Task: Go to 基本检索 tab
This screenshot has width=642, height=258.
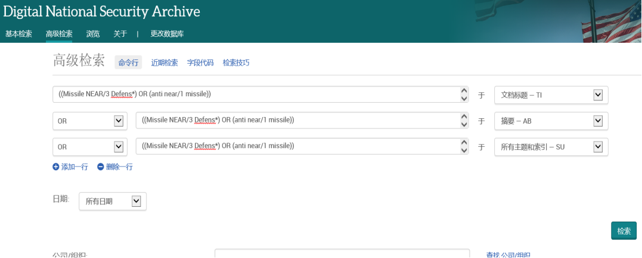Action: click(18, 34)
